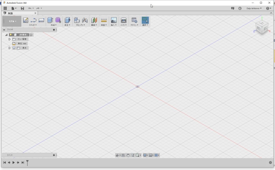Select the Zoom tool
Screen dimensions: 275x170
[x=132, y=155]
